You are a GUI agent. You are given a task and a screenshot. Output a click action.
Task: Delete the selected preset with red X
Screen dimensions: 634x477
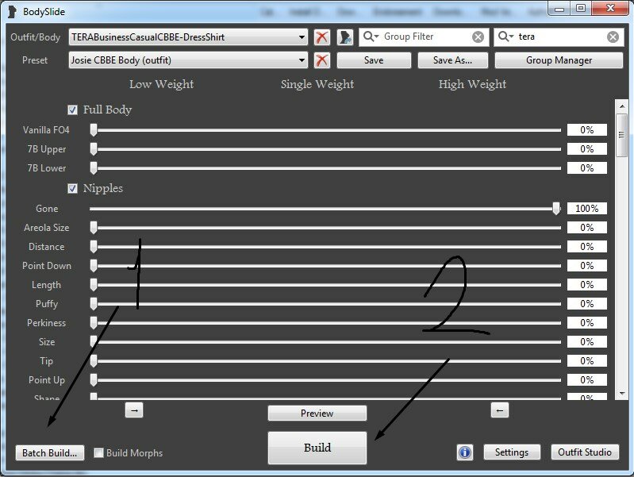tap(322, 60)
